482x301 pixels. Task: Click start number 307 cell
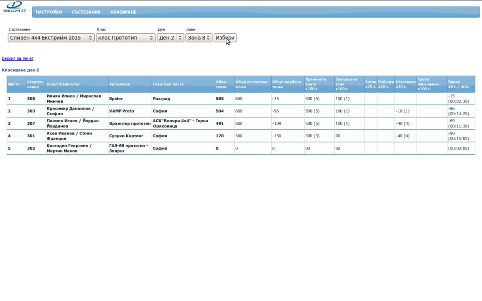tap(36, 124)
